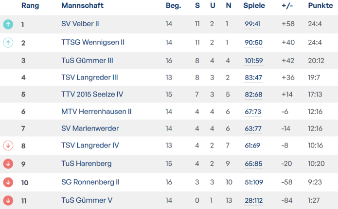Click the Spiele column header
Viewport: 338px width, 209px height.
254,6
